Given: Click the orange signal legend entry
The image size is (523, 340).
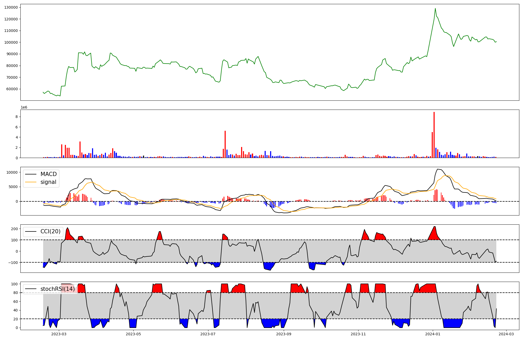Looking at the screenshot, I should [x=48, y=182].
